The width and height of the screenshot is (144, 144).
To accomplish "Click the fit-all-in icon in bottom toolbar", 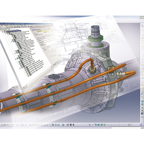I will (33, 125).
